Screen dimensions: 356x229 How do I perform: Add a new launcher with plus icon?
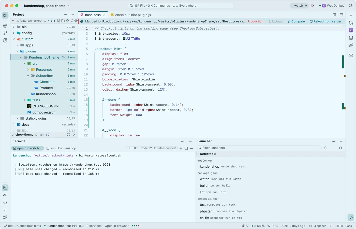(333, 148)
